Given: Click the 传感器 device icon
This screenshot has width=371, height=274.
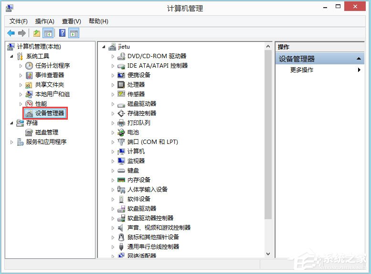Looking at the screenshot, I should (x=121, y=94).
